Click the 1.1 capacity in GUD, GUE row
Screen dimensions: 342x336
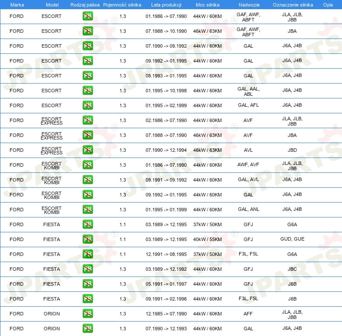[122, 239]
